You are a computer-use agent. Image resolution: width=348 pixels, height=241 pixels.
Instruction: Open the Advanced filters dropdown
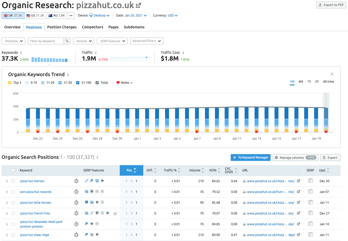pyautogui.click(x=147, y=41)
